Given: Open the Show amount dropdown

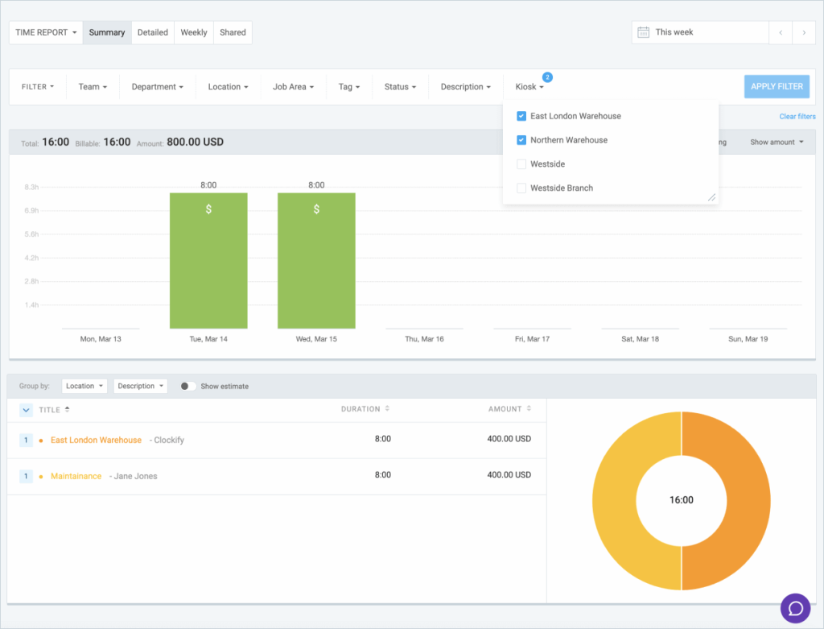Looking at the screenshot, I should 777,142.
